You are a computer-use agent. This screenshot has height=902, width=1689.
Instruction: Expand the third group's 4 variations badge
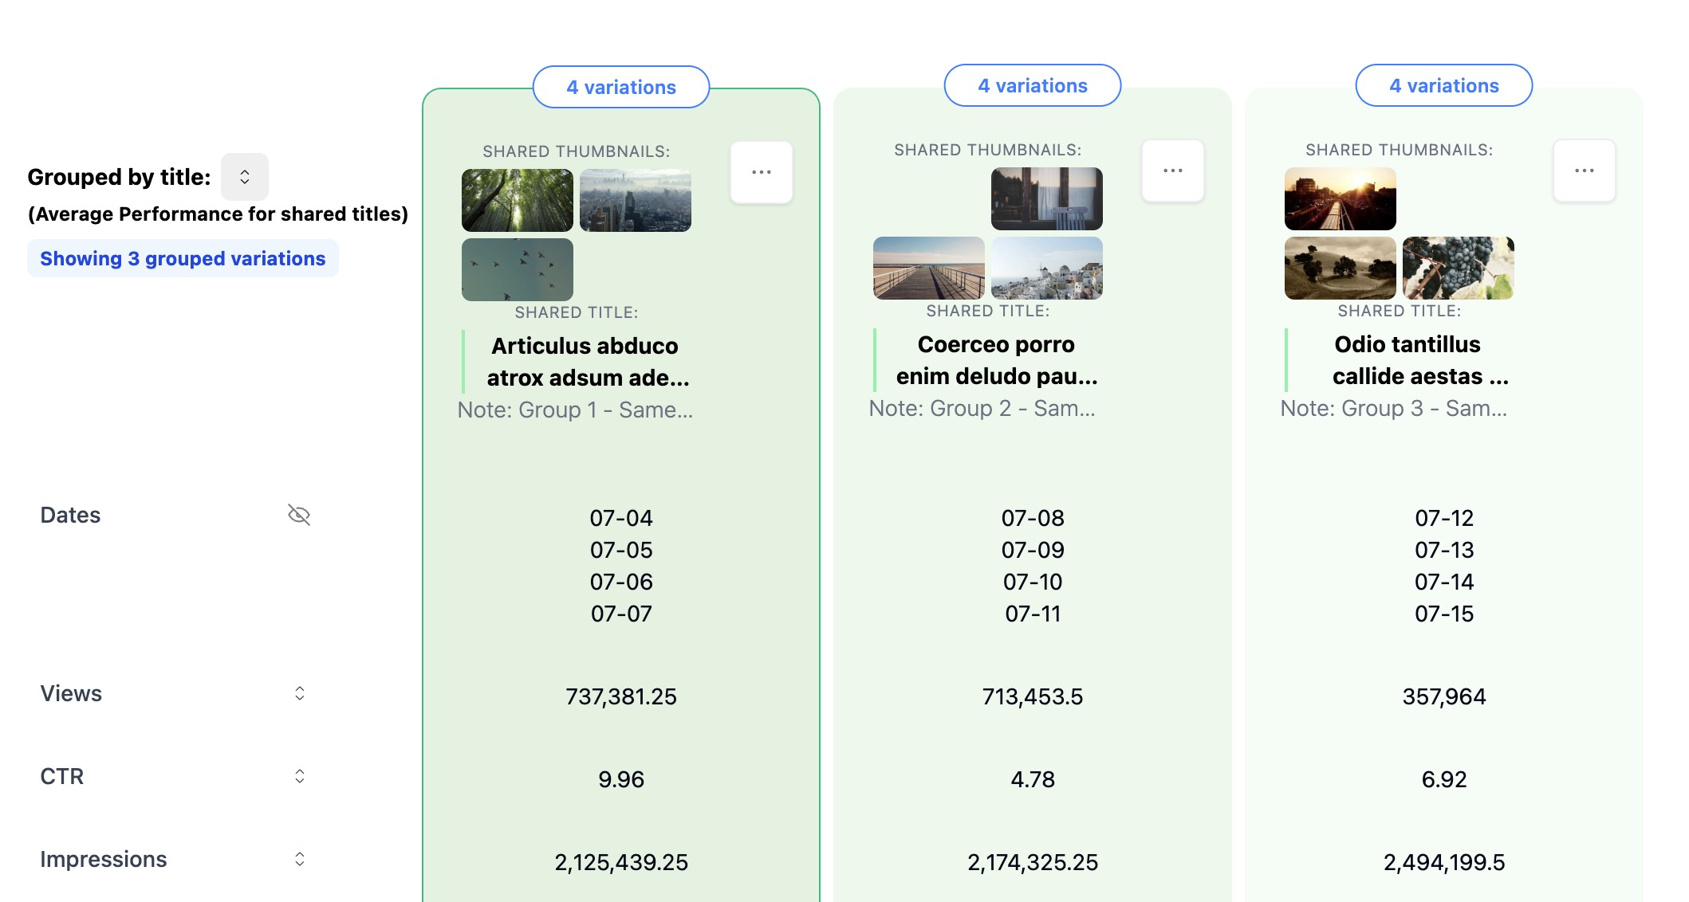pyautogui.click(x=1444, y=85)
